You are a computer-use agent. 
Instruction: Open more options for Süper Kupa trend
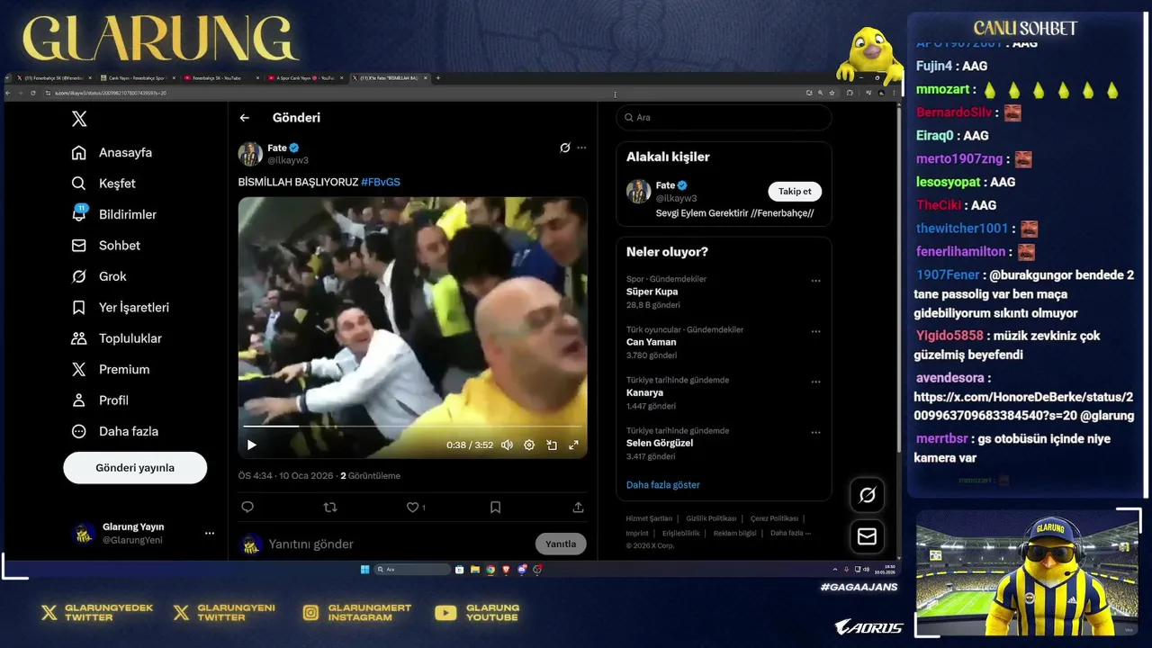click(815, 281)
